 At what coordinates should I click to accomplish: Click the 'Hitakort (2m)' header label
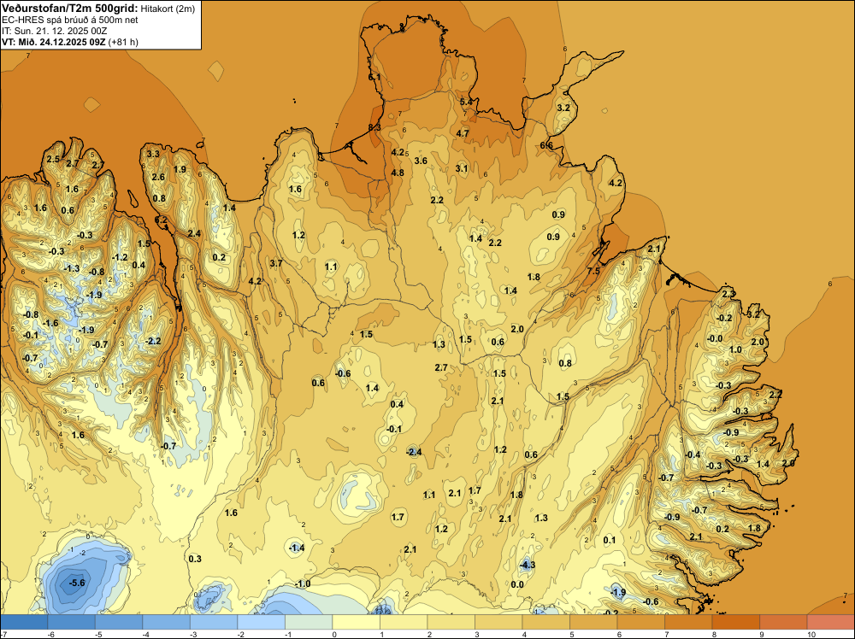click(x=167, y=9)
